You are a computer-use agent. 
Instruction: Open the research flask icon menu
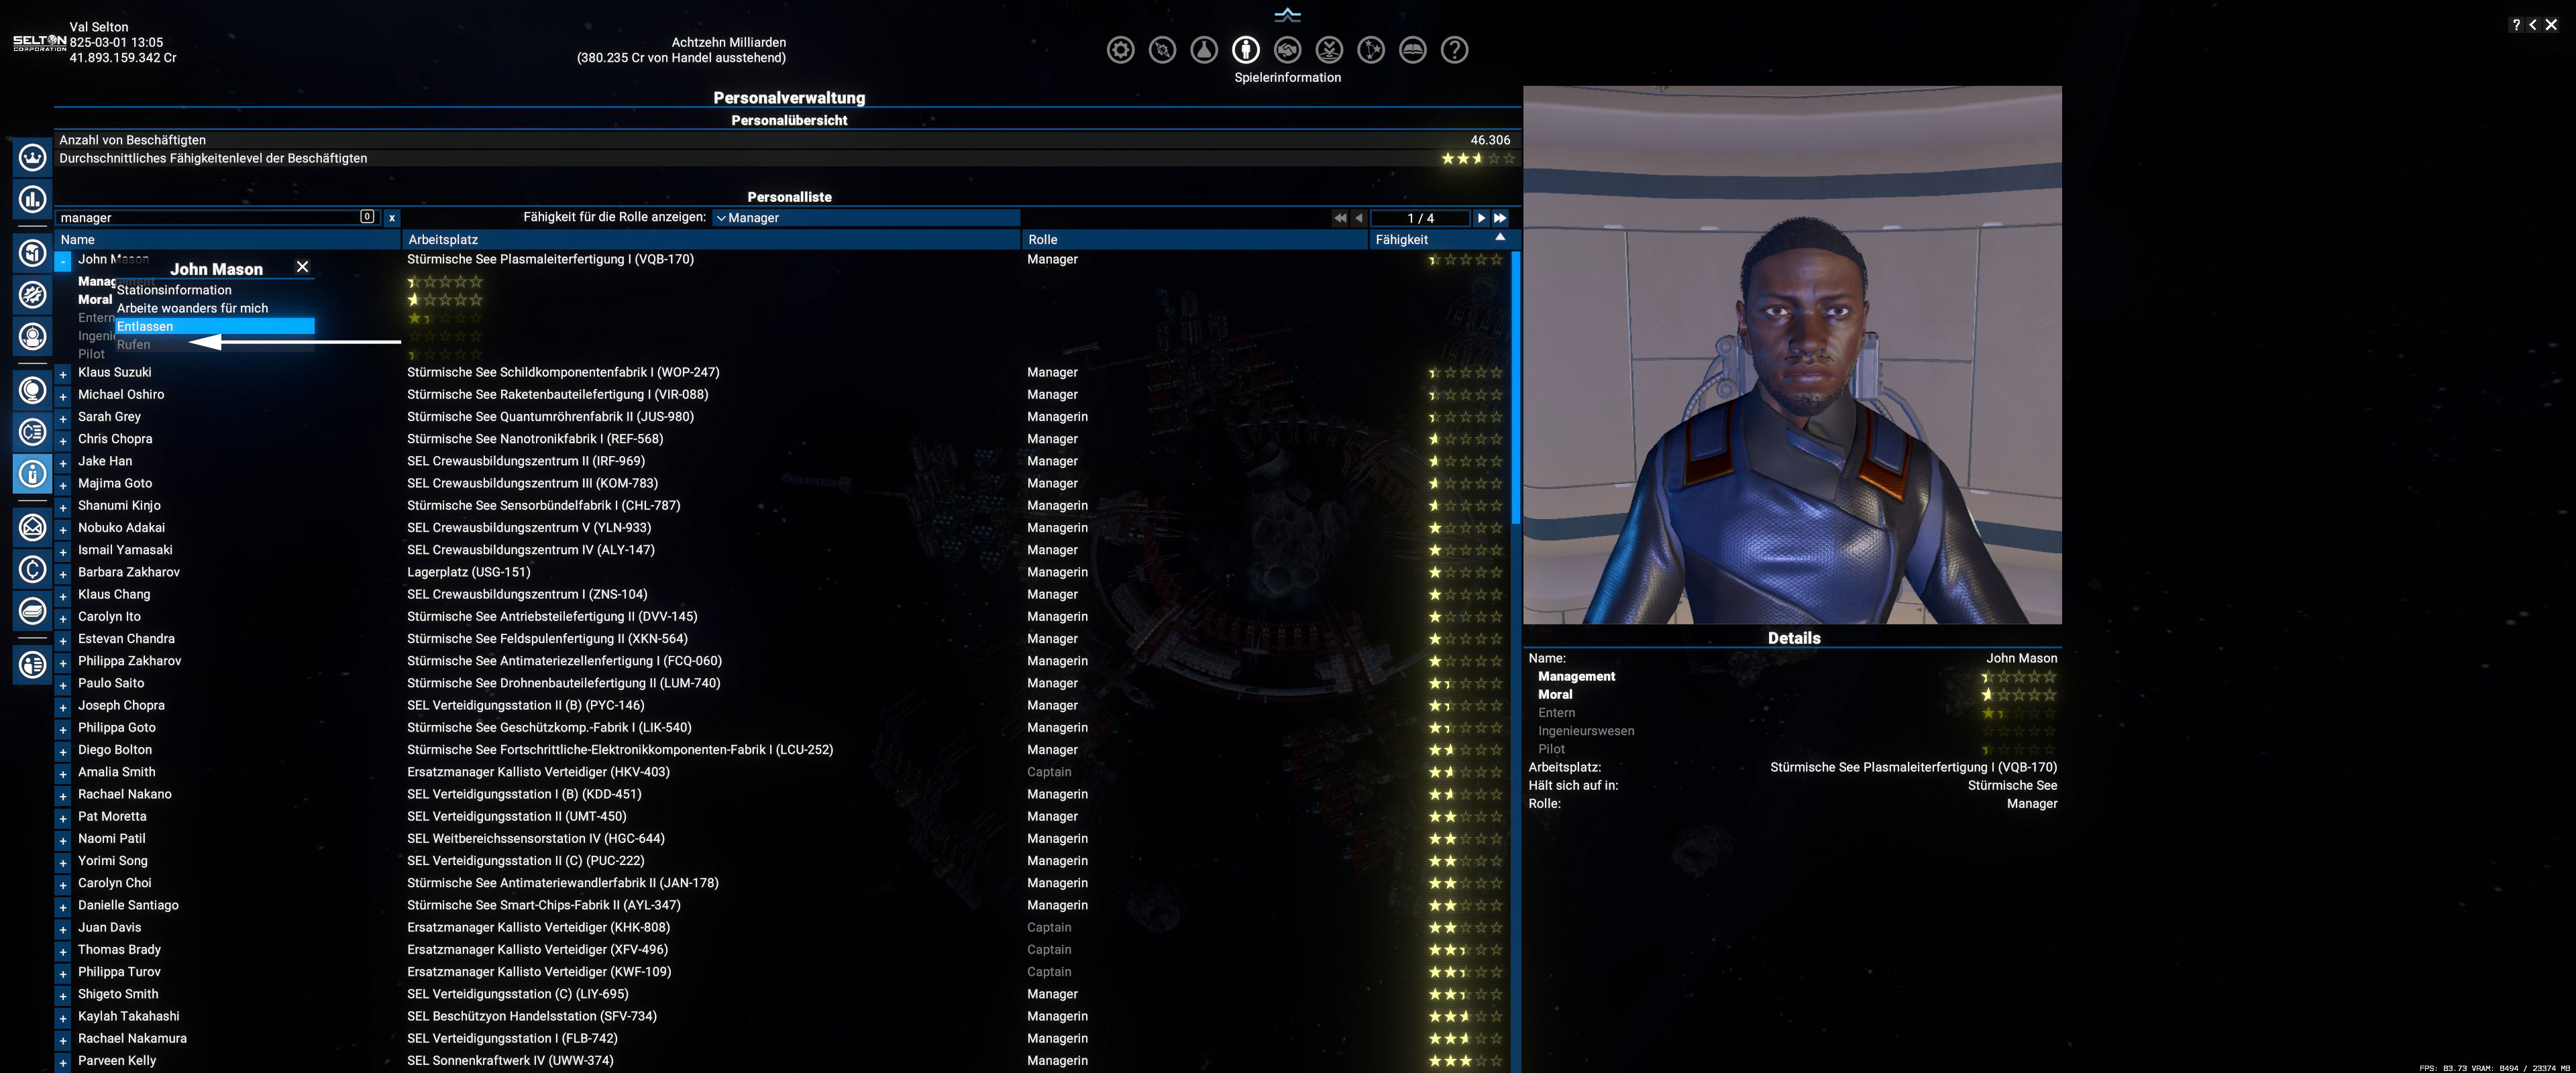click(x=1204, y=50)
